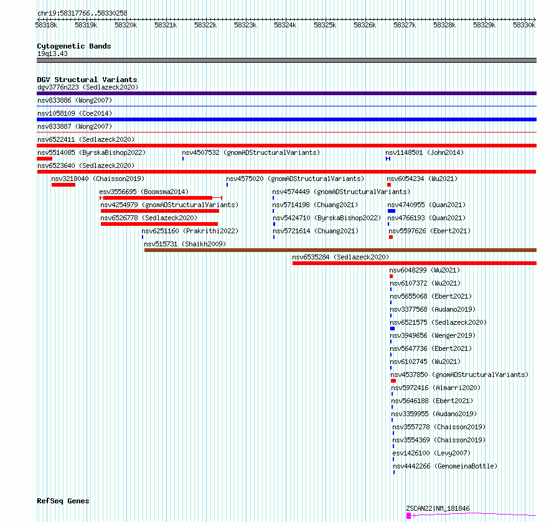Screen dimensions: 554x522
Task: Open nsv3557278 (Chaisson2019) label
Action: [x=439, y=427]
